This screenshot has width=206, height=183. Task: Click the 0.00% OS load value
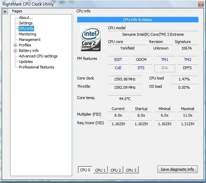coord(184,88)
